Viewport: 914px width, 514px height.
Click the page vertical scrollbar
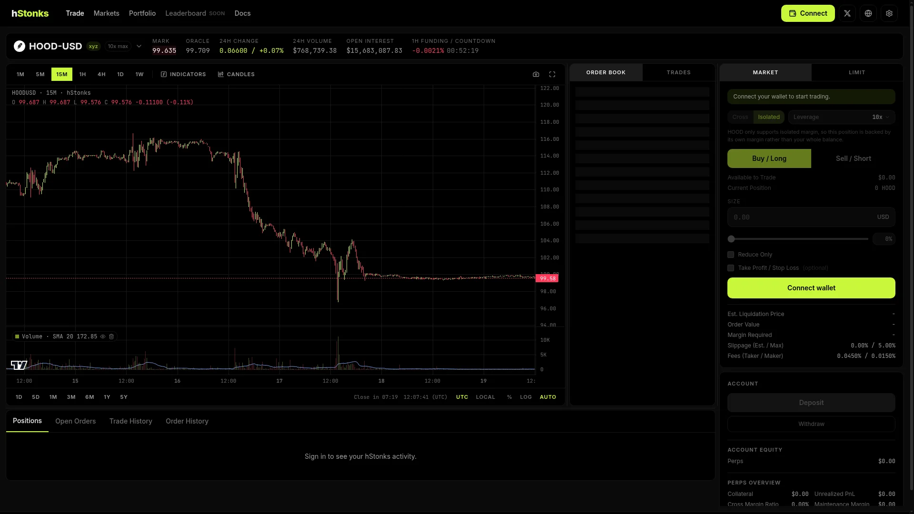[x=911, y=247]
